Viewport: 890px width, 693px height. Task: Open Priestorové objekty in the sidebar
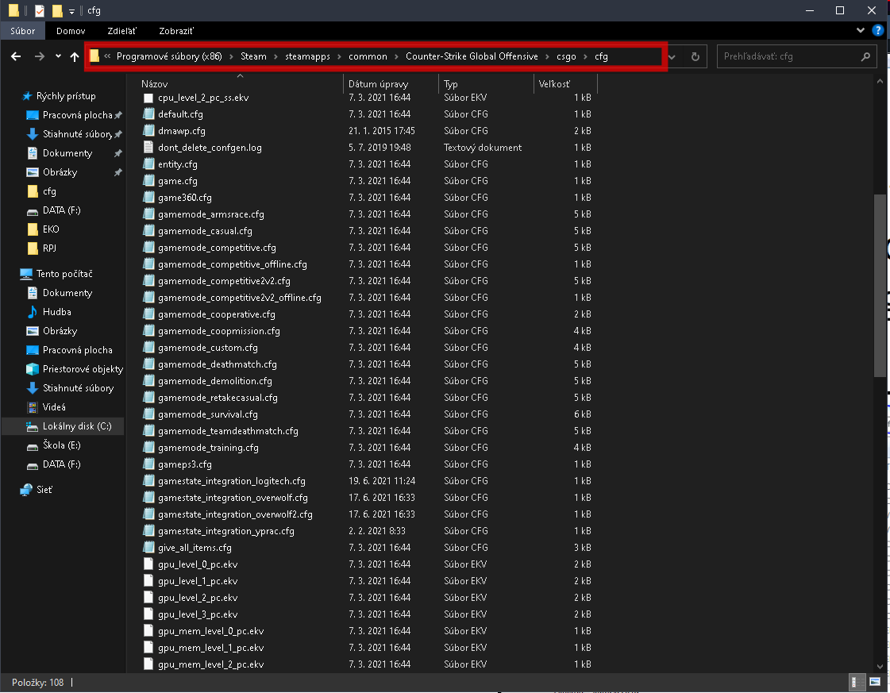83,369
